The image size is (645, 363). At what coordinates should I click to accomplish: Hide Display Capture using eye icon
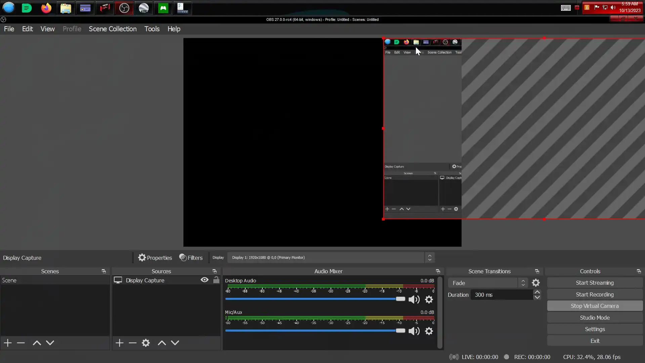[204, 280]
